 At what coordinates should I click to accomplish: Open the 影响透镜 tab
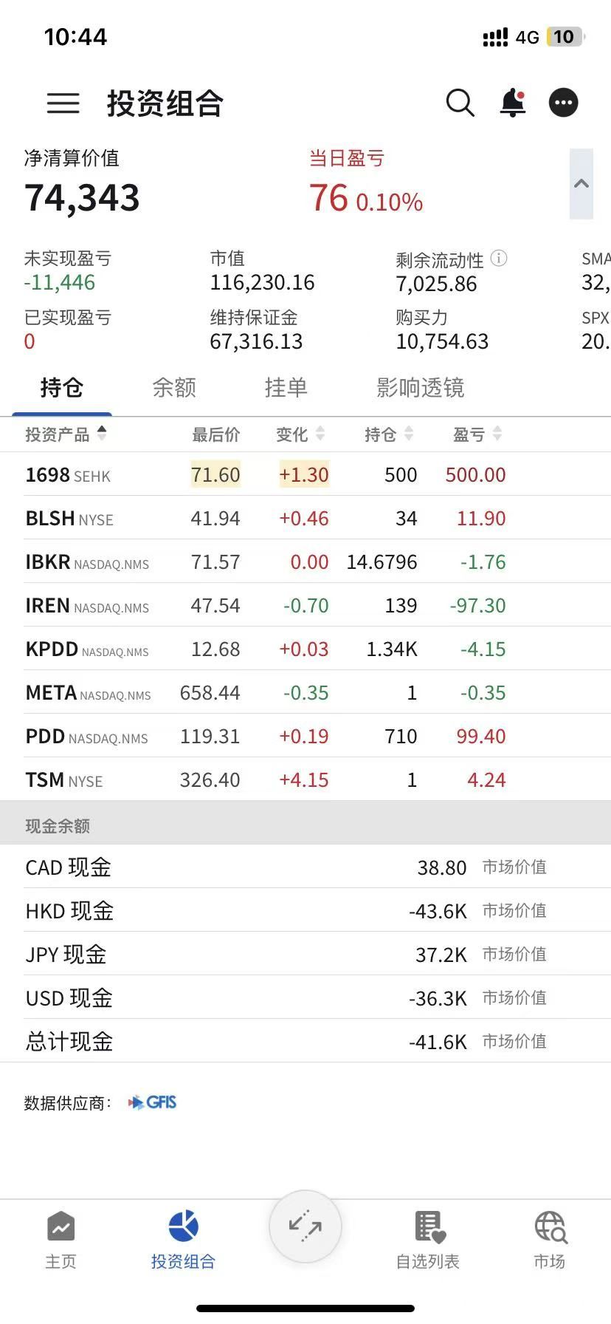(420, 388)
